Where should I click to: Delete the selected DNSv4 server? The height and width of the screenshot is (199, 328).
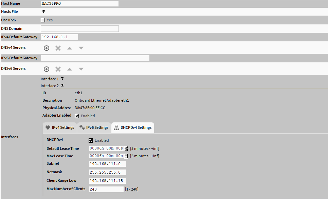(58, 48)
